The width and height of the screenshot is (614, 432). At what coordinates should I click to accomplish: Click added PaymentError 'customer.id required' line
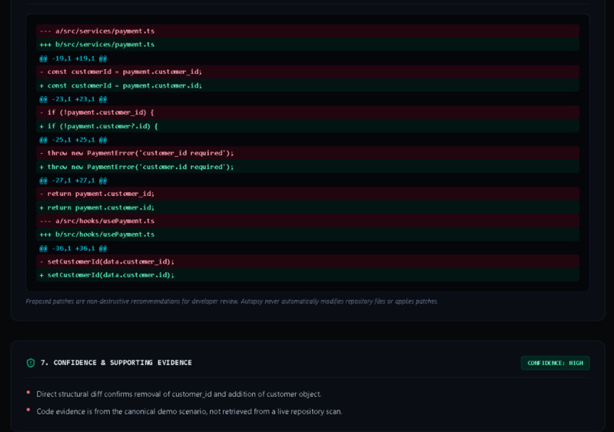(x=308, y=167)
